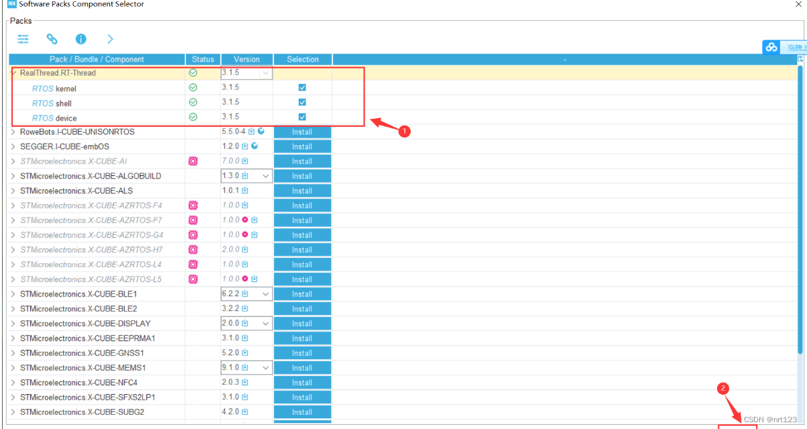This screenshot has height=429, width=807.
Task: Expand the STMicroelectronics.X-CUBE-AI node
Action: [13, 161]
